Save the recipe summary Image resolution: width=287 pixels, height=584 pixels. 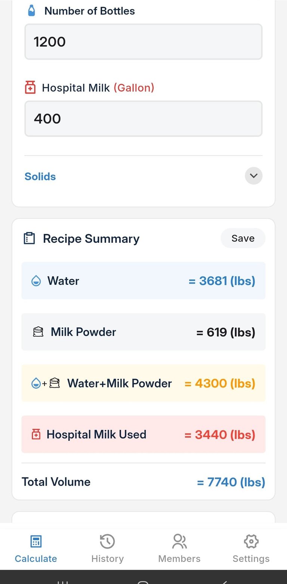(x=243, y=238)
